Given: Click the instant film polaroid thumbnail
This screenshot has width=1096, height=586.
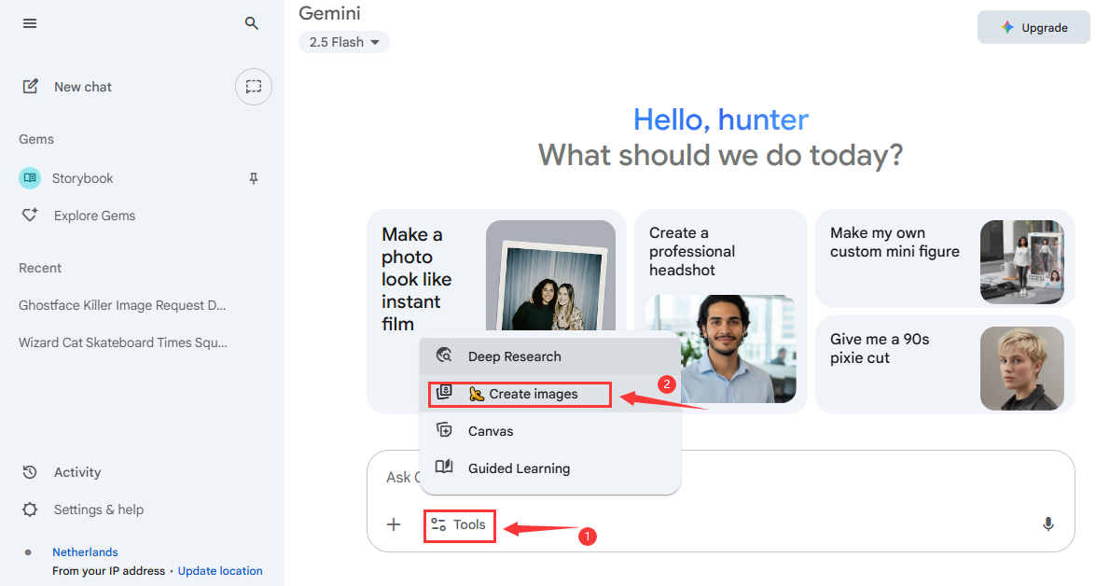Looking at the screenshot, I should pos(550,275).
